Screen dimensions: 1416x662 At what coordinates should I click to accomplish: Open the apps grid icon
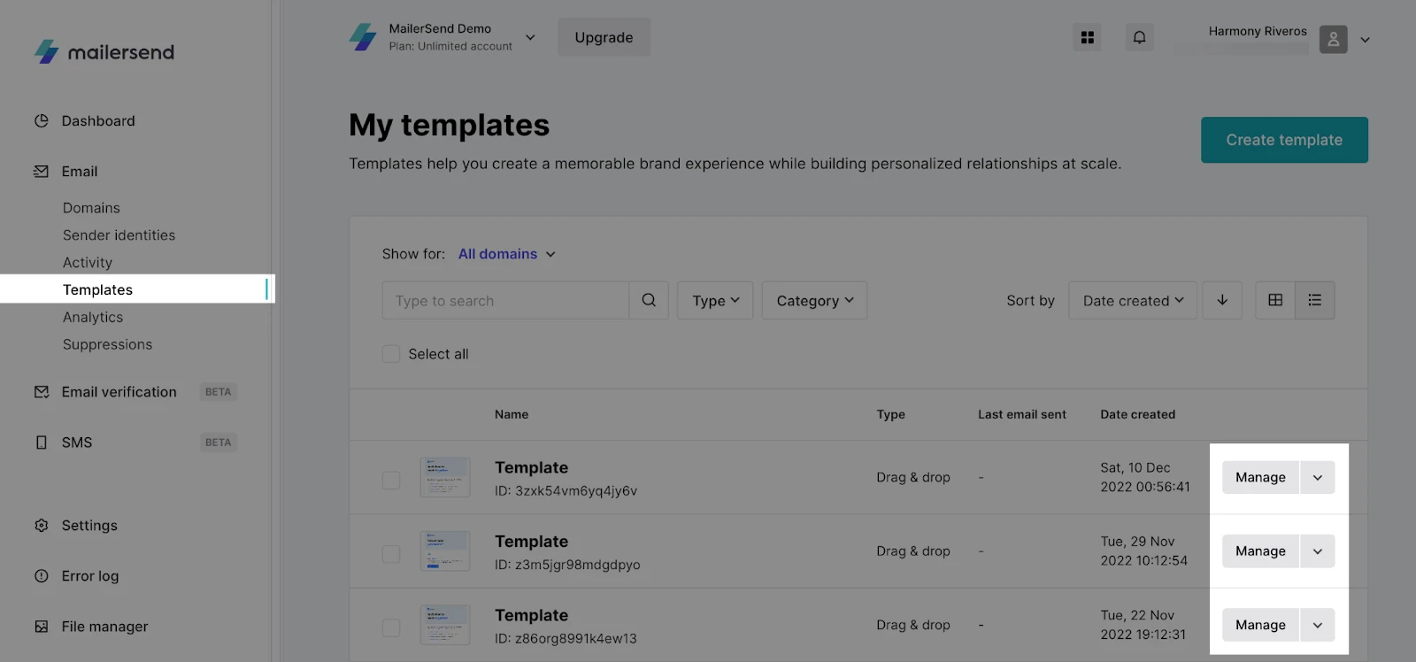click(1087, 37)
